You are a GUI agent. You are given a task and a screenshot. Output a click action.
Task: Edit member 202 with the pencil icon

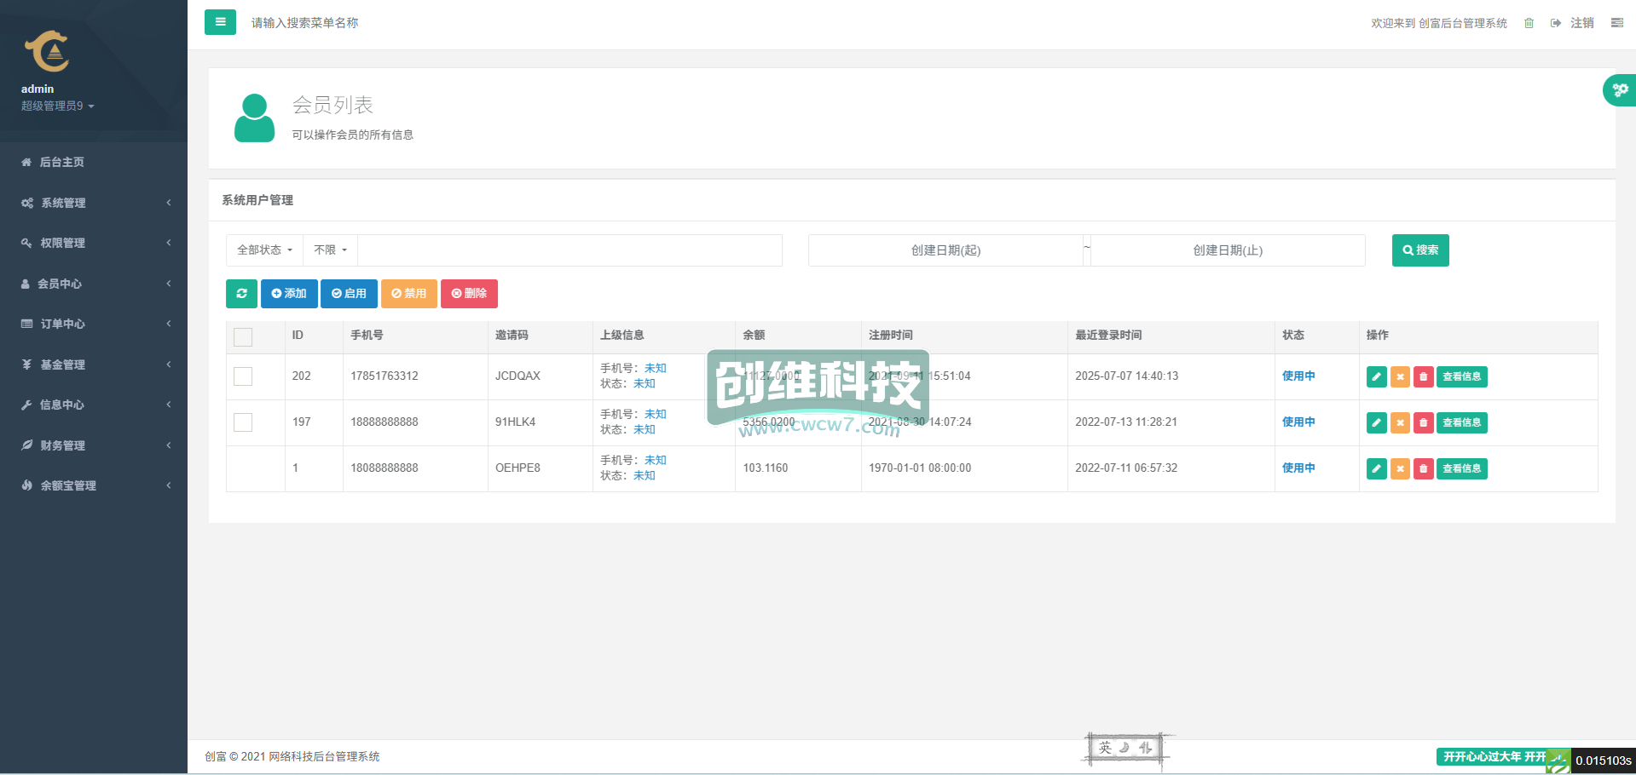[1376, 376]
